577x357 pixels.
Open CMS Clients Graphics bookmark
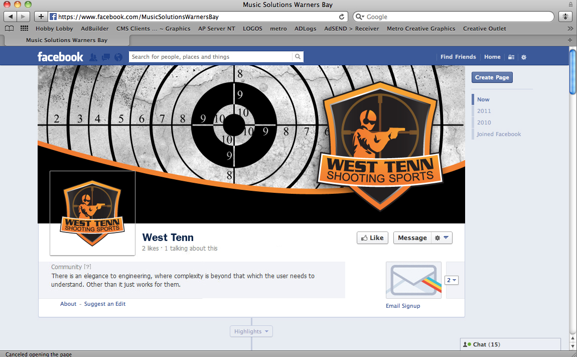[x=153, y=28]
